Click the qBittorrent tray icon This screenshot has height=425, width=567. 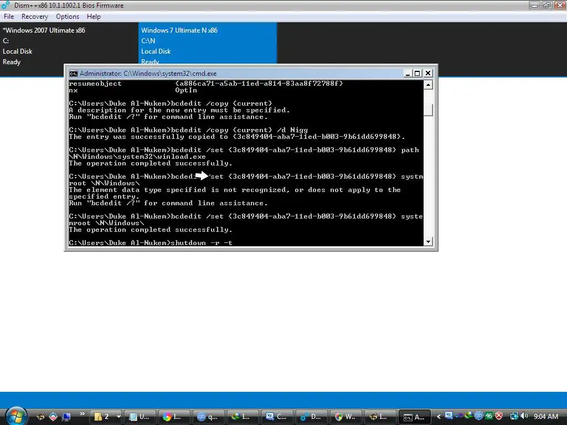click(479, 416)
